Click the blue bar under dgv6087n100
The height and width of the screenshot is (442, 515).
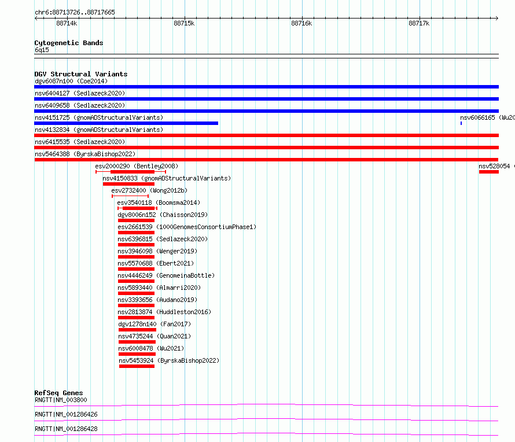[x=266, y=87]
